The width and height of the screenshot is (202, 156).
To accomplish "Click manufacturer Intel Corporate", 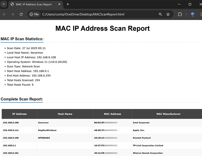I will coord(141,123).
